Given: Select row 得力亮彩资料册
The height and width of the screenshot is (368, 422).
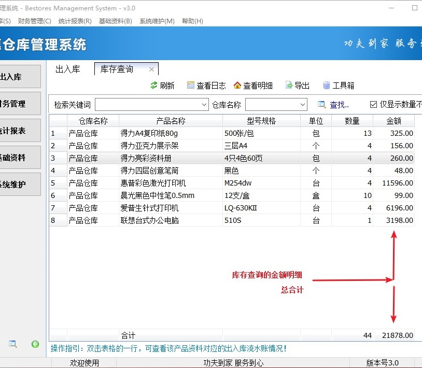Looking at the screenshot, I should pos(231,158).
